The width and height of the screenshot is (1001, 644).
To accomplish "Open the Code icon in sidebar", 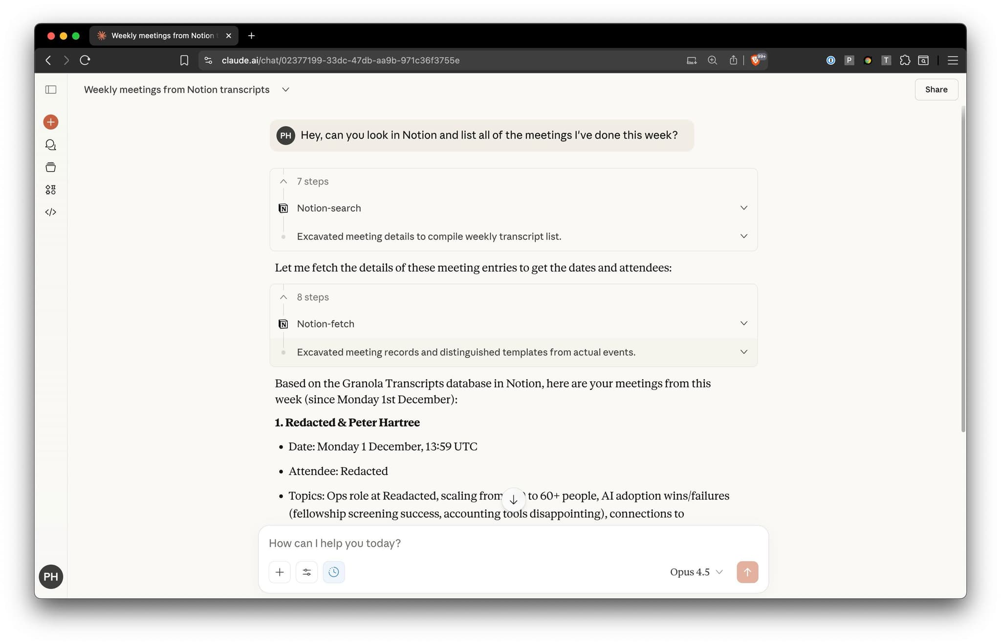I will (x=51, y=212).
